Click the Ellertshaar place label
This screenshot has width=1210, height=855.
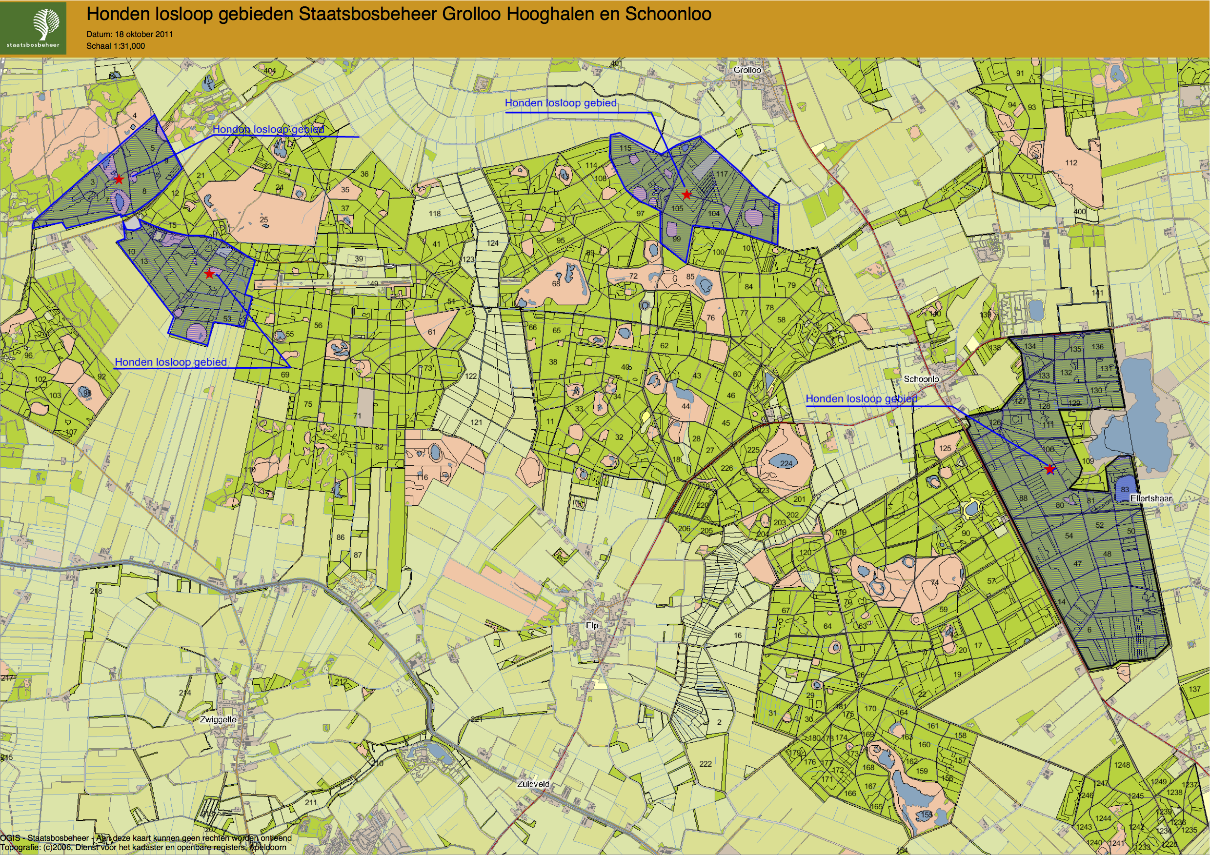(x=1150, y=498)
